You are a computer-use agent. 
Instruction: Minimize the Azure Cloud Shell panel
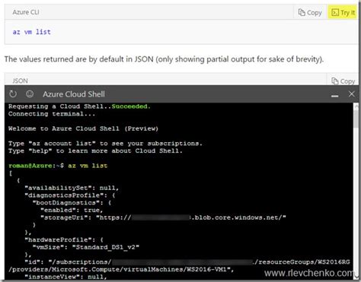click(x=334, y=96)
